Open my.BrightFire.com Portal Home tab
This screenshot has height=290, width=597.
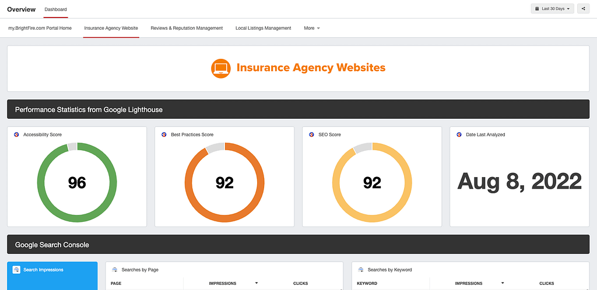(40, 28)
